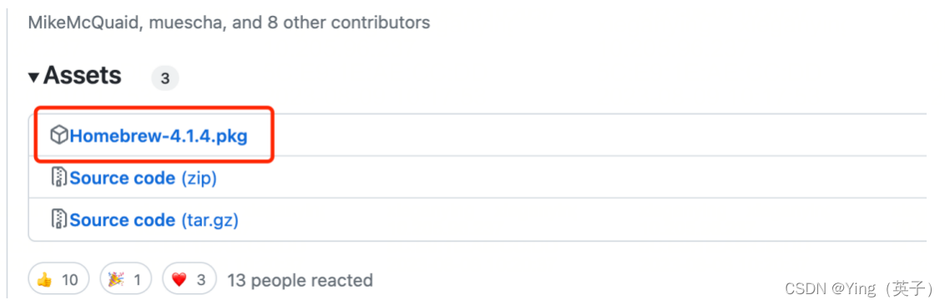The height and width of the screenshot is (305, 945).
Task: Toggle the thumbs up reaction with count 10
Action: point(59,279)
